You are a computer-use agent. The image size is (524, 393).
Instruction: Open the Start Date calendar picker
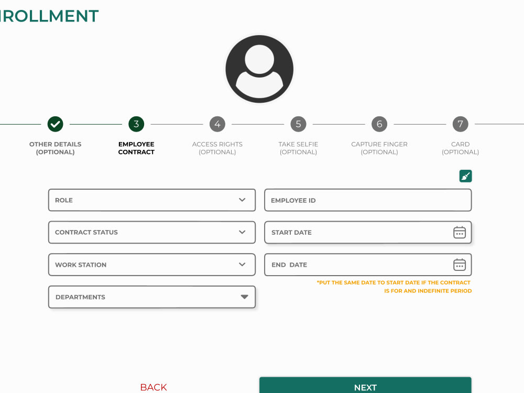pos(460,232)
